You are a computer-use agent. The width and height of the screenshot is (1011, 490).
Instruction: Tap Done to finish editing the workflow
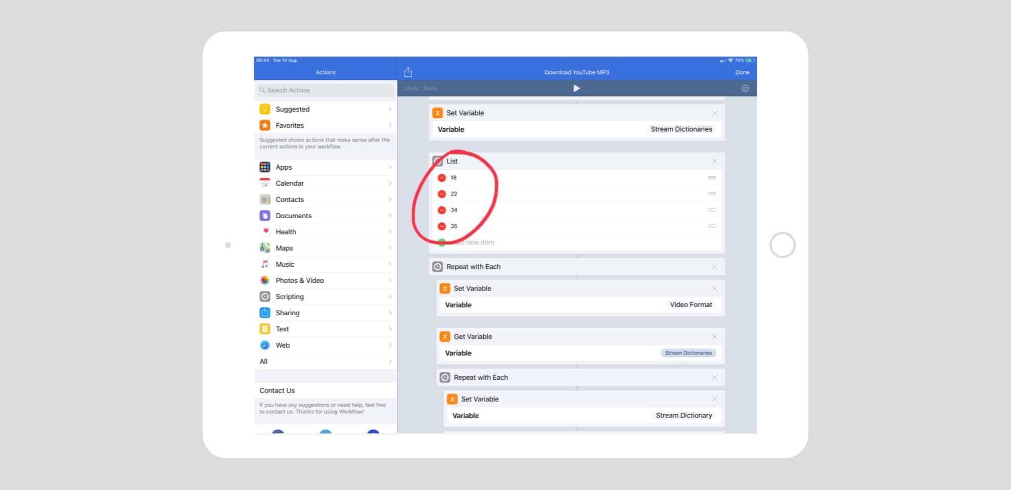pos(742,72)
